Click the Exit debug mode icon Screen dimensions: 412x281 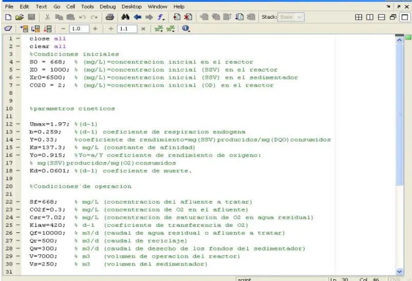(251, 17)
